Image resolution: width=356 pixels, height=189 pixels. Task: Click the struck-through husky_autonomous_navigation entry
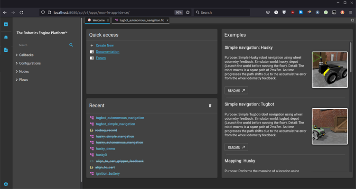[x=120, y=142]
